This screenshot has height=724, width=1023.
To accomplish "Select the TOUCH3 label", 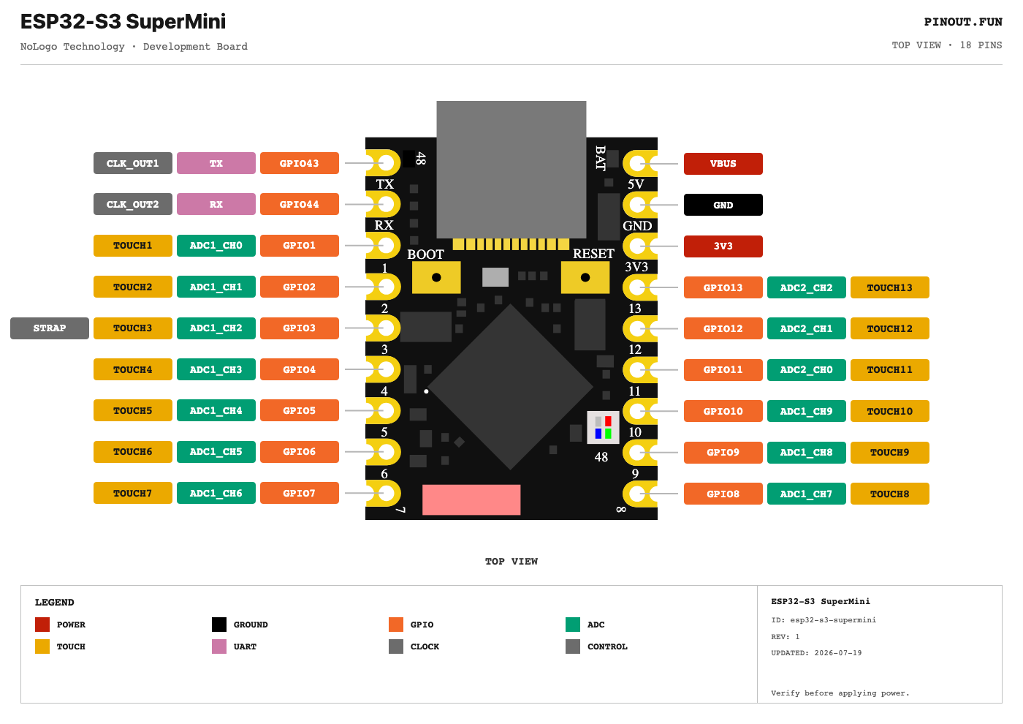I will [x=133, y=328].
